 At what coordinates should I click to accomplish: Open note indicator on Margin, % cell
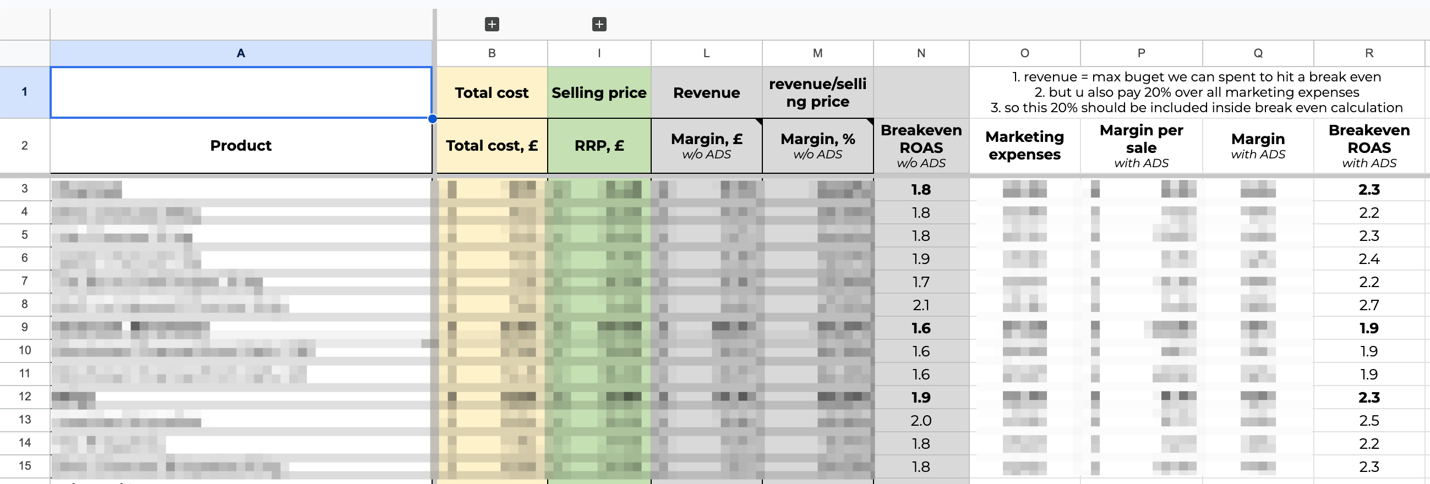(870, 122)
